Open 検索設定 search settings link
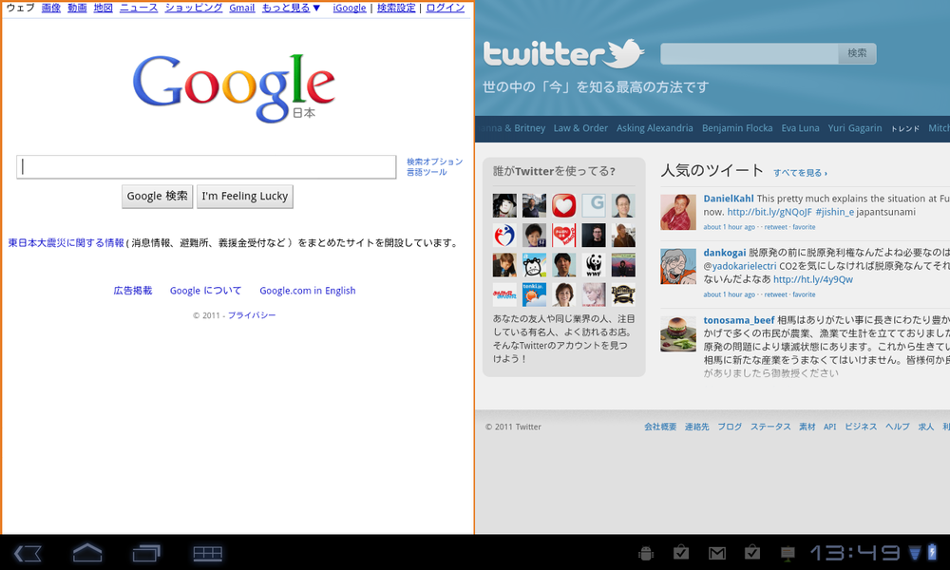The image size is (950, 570). (396, 8)
